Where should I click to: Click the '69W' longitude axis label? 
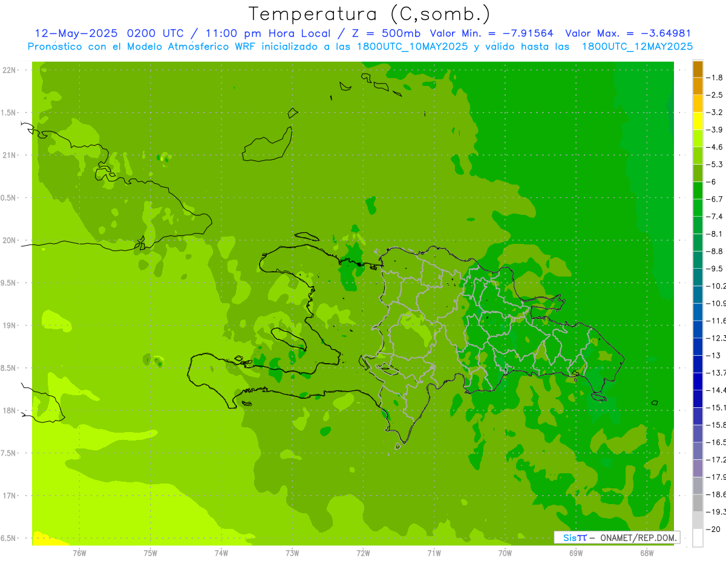(576, 553)
